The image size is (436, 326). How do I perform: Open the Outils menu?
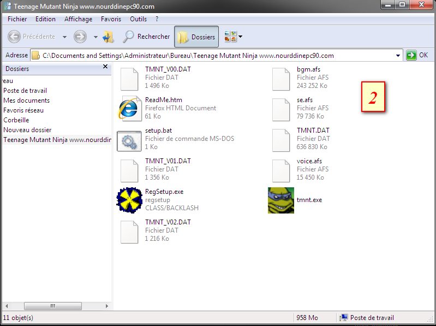pos(138,19)
